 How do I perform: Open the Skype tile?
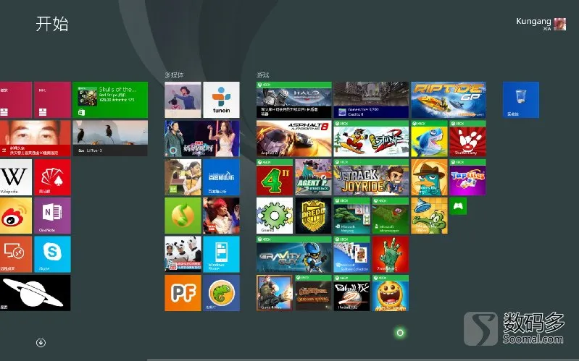[52, 255]
